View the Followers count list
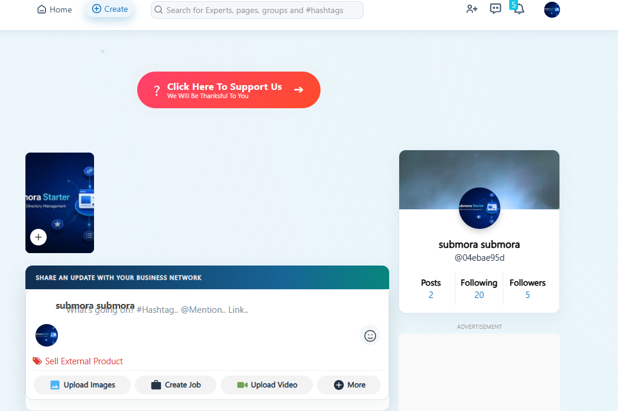Viewport: 618px width, 411px height. (528, 289)
